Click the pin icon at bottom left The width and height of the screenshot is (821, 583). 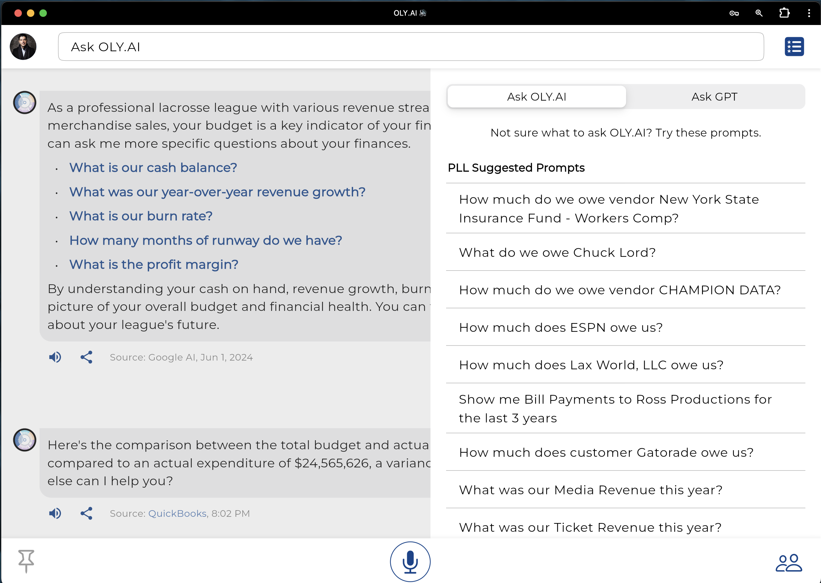26,561
